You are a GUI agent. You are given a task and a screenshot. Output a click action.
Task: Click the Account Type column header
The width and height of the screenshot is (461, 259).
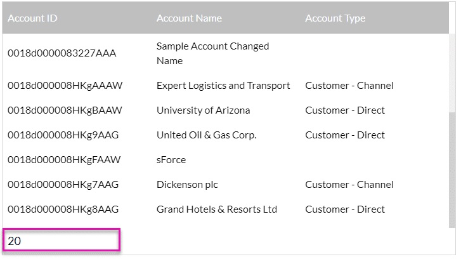click(x=335, y=18)
